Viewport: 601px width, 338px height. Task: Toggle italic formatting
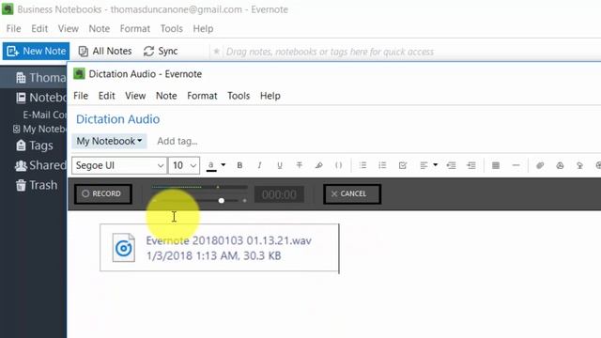click(259, 165)
